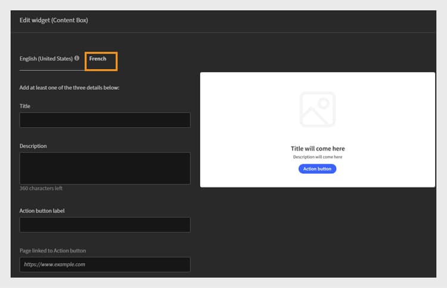
Task: Focus the Action button label field
Action: click(105, 225)
